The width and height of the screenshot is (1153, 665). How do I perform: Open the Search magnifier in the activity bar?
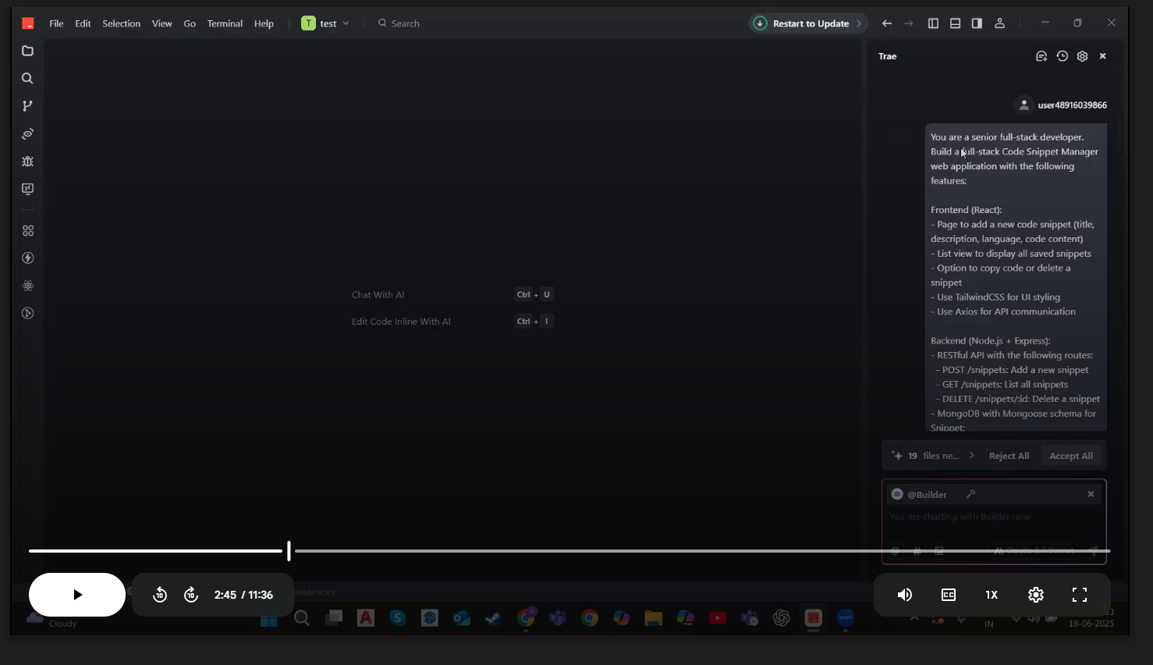click(x=27, y=78)
